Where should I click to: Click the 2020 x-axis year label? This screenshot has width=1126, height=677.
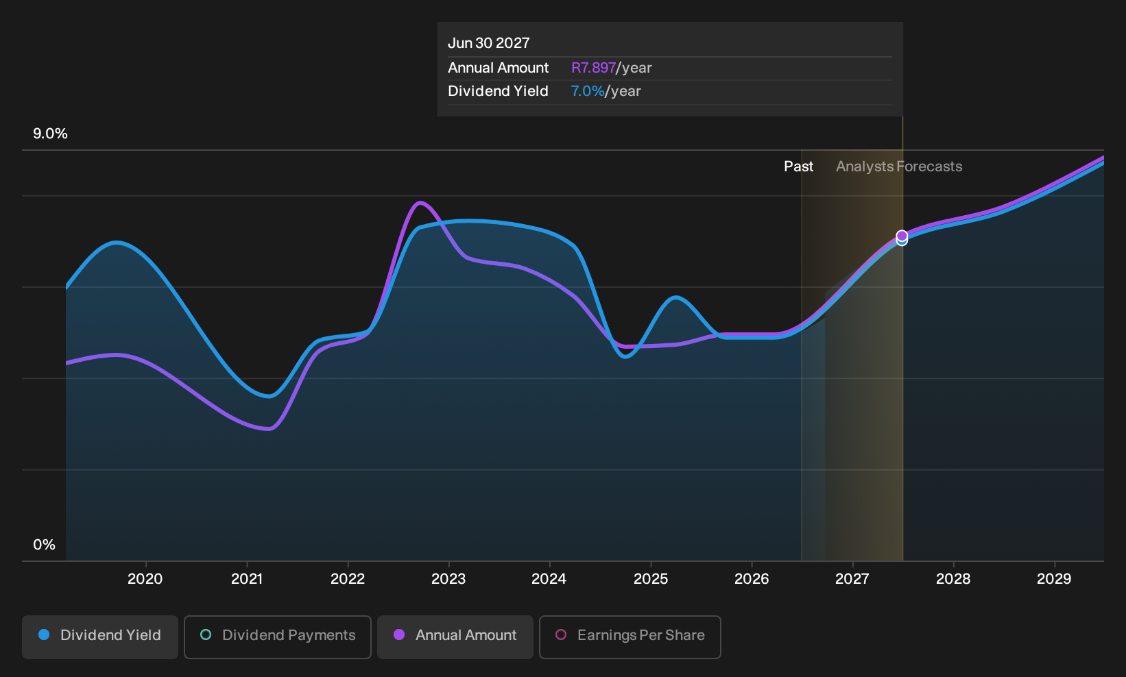point(145,579)
